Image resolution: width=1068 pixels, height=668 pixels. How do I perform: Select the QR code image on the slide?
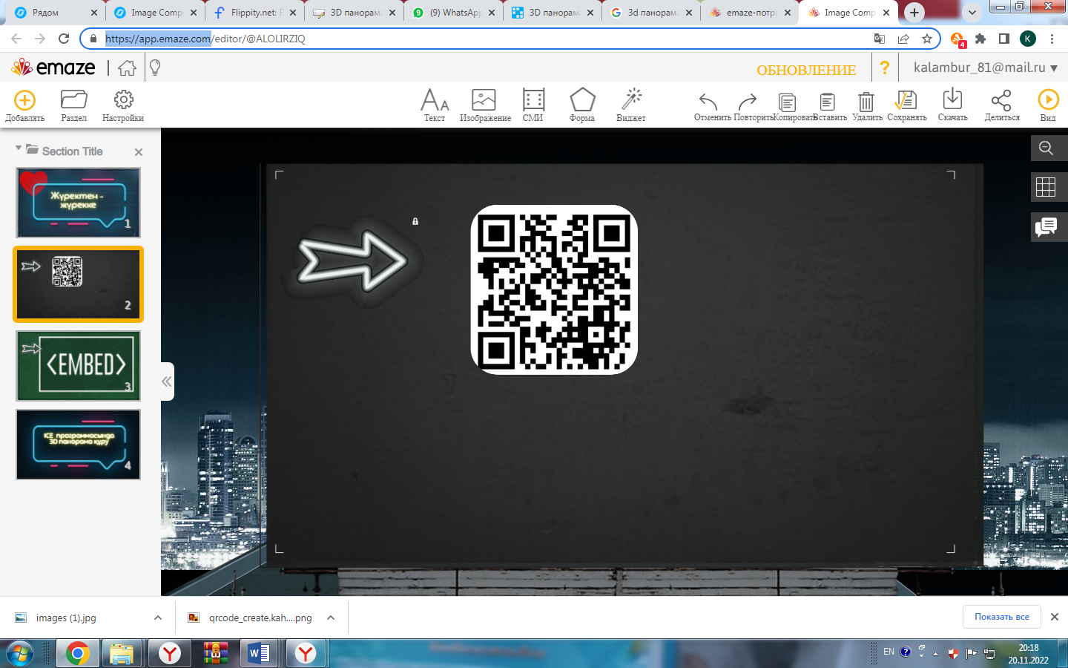[x=554, y=289]
